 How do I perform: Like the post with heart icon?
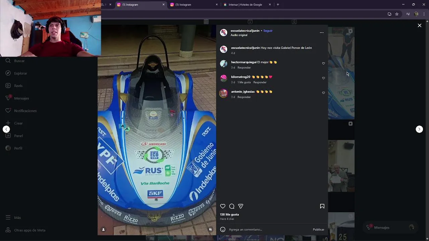click(223, 206)
